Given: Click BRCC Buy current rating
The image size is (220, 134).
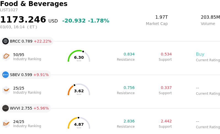Looking at the screenshot, I should click(200, 54).
